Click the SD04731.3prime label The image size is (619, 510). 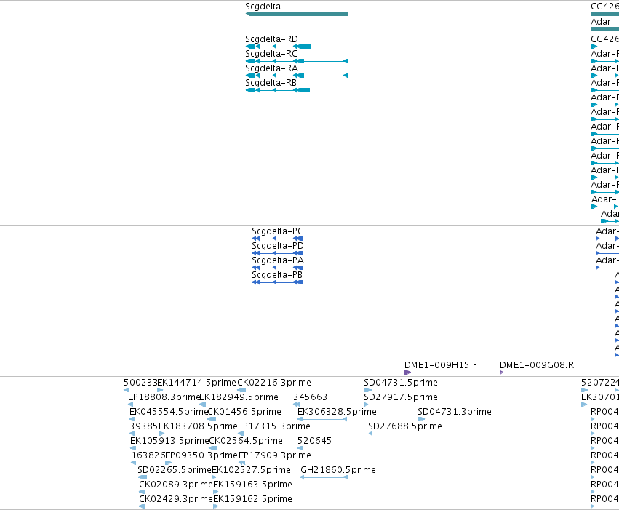click(455, 412)
